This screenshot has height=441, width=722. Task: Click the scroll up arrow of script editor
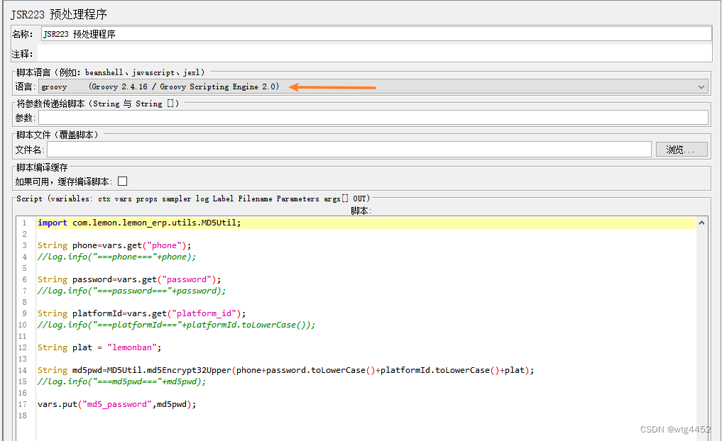(x=701, y=223)
